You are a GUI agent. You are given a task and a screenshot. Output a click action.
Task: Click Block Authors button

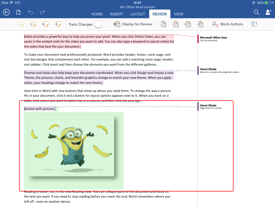[227, 24]
